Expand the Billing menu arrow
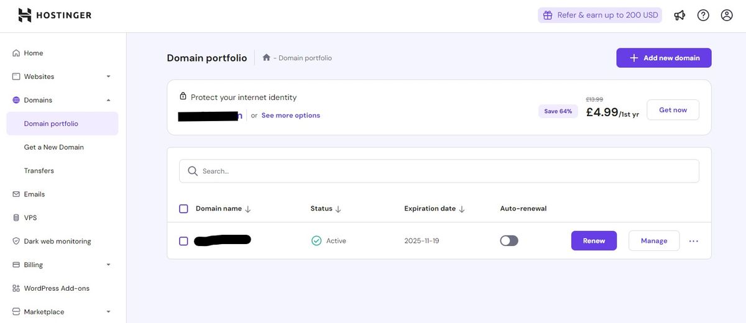Screen dimensions: 746x323 click(108, 265)
